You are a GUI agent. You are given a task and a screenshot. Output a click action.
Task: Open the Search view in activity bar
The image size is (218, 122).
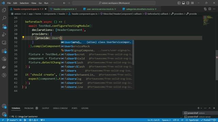4,18
